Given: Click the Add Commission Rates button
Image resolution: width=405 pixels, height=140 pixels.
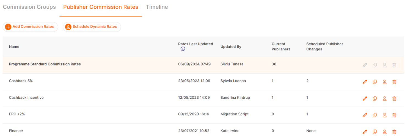Looking at the screenshot, I should [30, 27].
